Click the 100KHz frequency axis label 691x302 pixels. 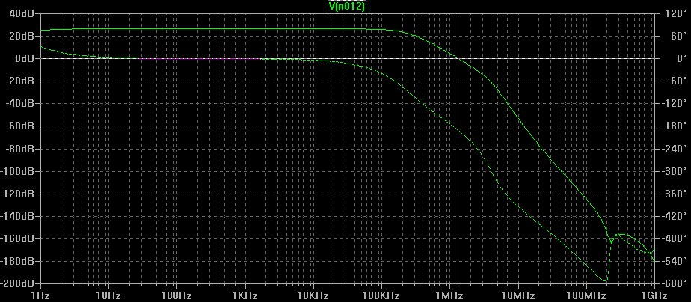[x=381, y=295]
